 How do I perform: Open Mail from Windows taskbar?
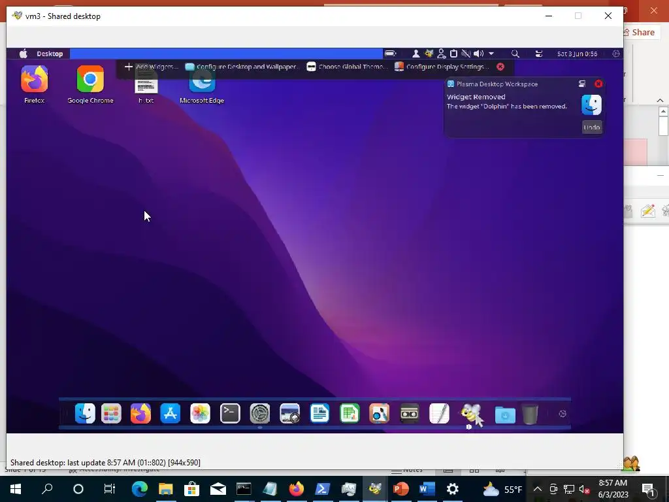coord(218,489)
